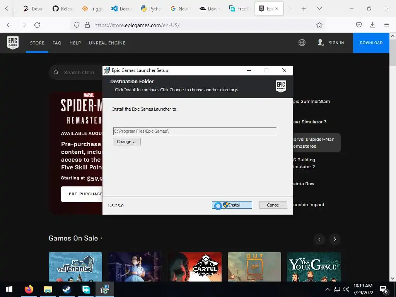Open the taskbar app left of the installer
This screenshot has height=297, width=396.
pos(86,289)
